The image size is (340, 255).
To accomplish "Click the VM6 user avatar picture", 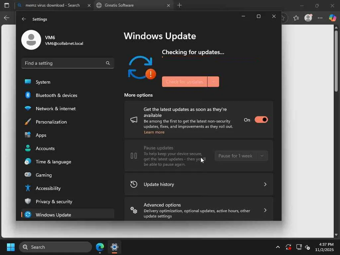I will coord(31,40).
